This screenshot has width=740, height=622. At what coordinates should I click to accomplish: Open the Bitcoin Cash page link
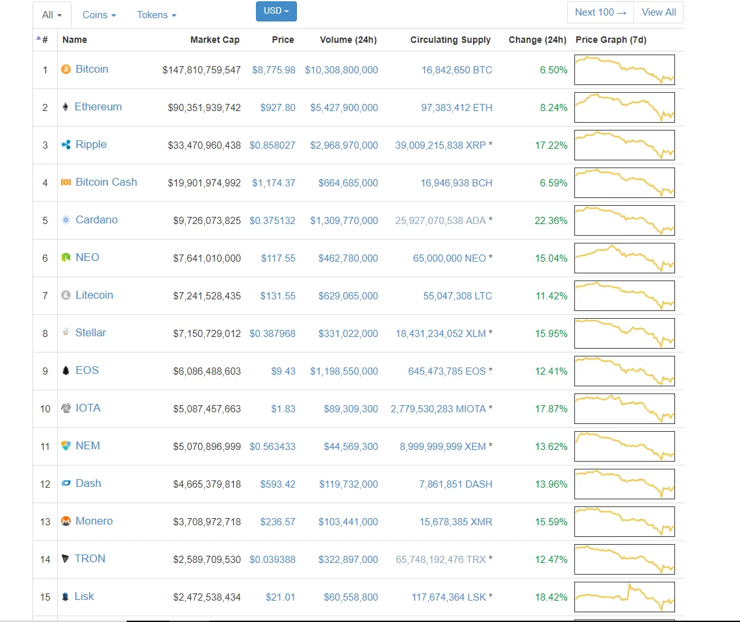coord(106,182)
